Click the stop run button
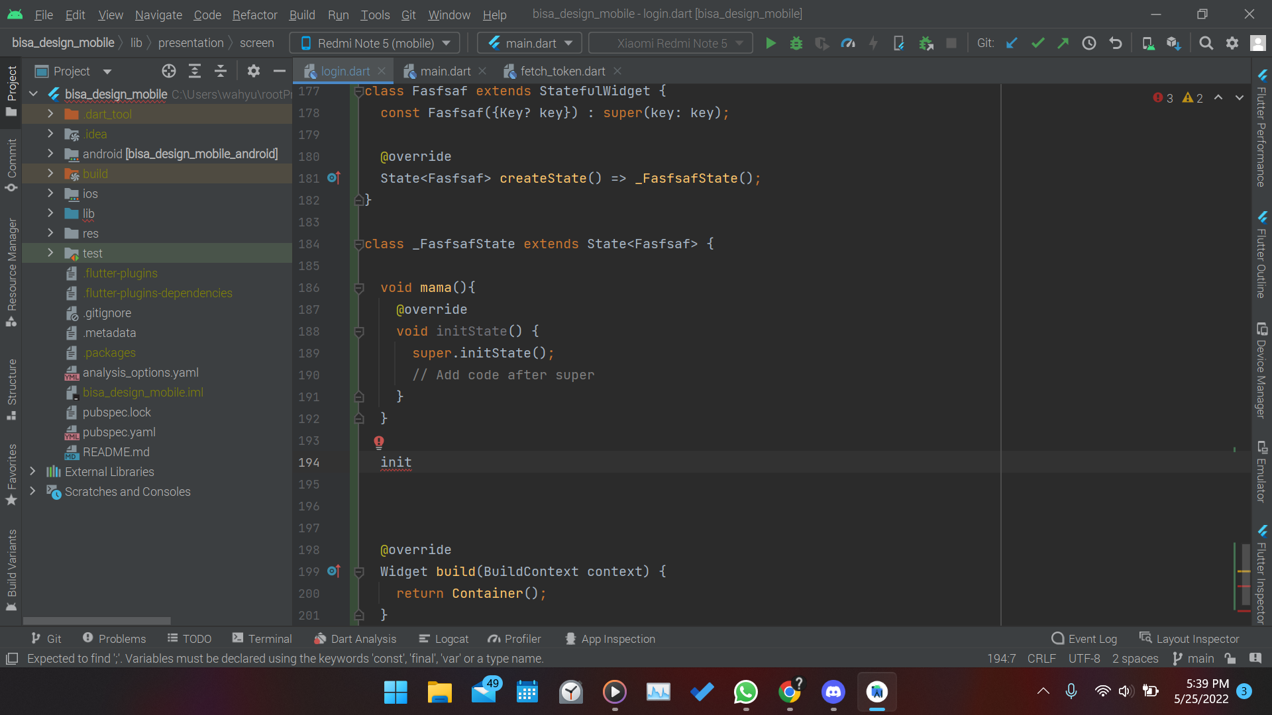Viewport: 1272px width, 715px height. tap(951, 43)
